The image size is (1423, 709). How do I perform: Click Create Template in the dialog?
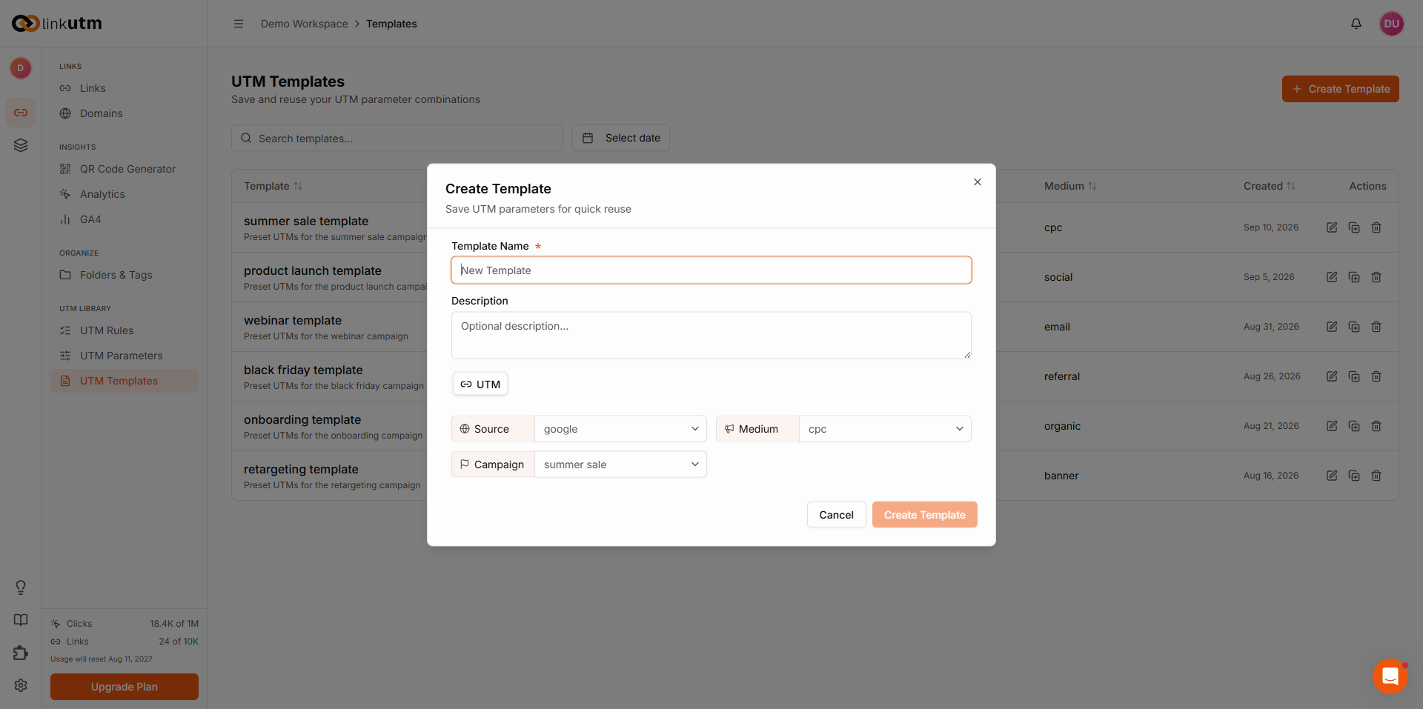(x=924, y=515)
